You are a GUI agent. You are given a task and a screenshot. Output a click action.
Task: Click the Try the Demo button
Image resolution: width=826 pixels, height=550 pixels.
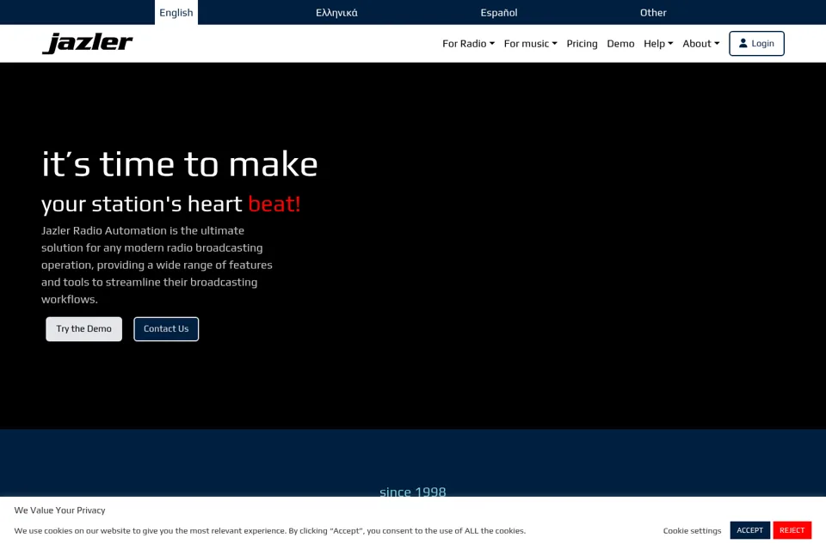[x=83, y=329]
